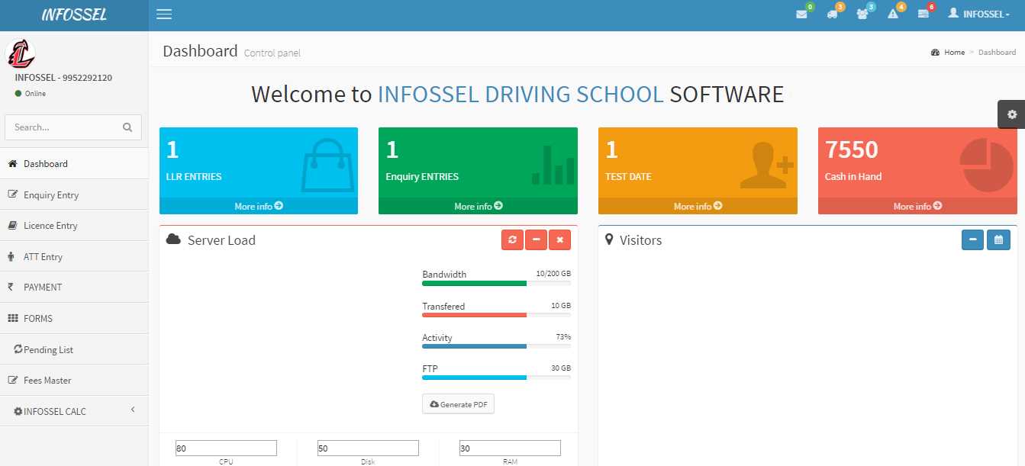Click More info under Cash in Hand
This screenshot has height=466, width=1025.
click(x=917, y=206)
